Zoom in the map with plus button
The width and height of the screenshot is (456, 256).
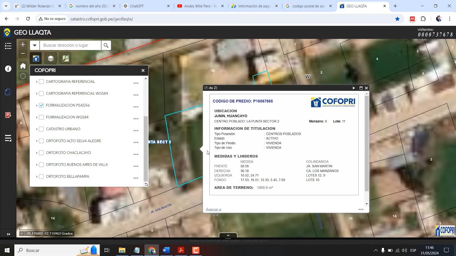(23, 44)
